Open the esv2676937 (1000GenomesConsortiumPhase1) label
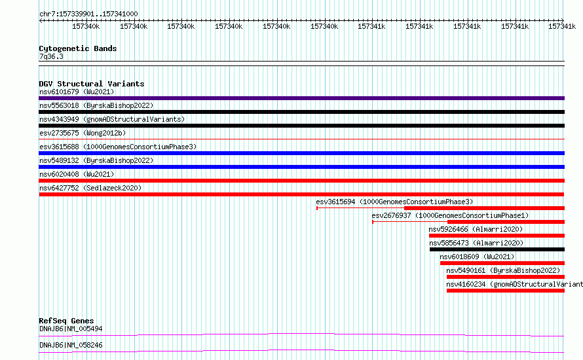This screenshot has width=583, height=360. click(x=450, y=215)
